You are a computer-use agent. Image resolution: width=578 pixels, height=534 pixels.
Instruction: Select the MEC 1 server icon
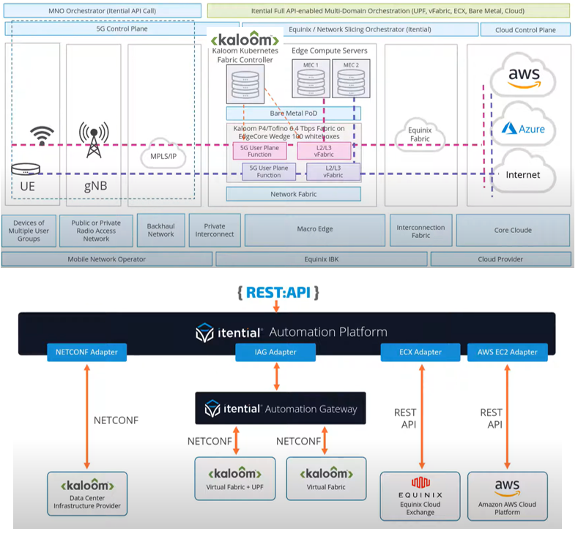click(311, 79)
